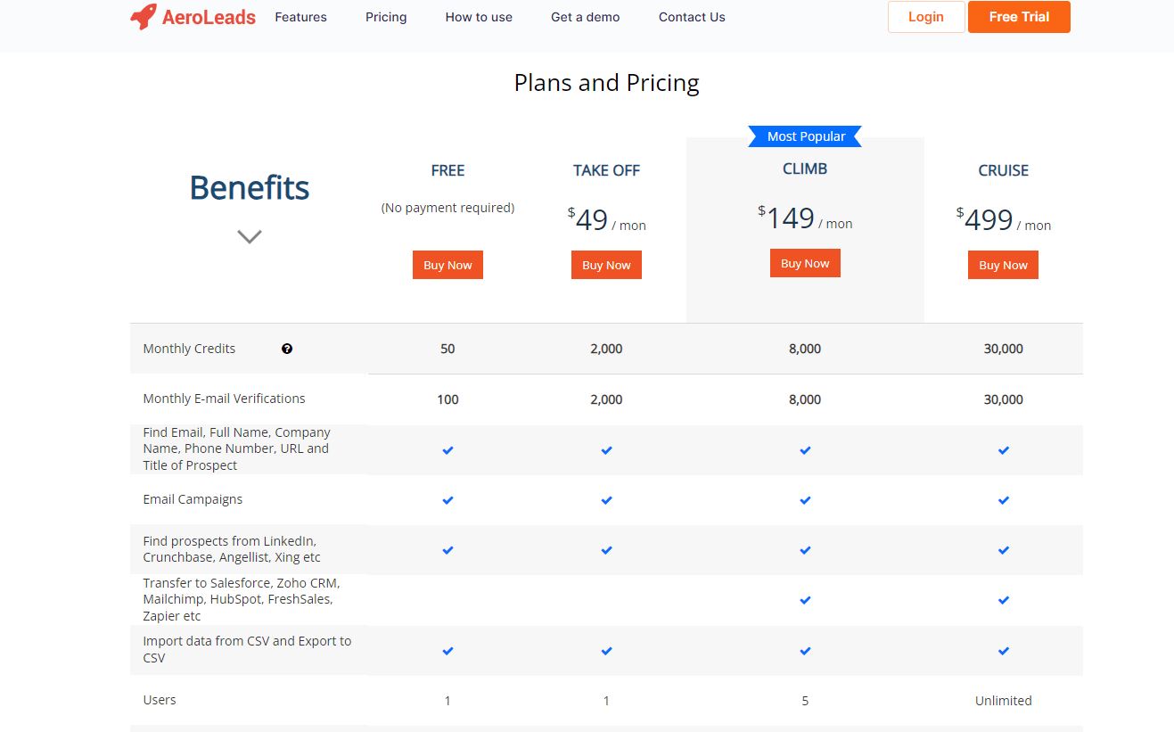
Task: Click the Salesforce transfer checkmark under CLIMB
Action: point(805,600)
